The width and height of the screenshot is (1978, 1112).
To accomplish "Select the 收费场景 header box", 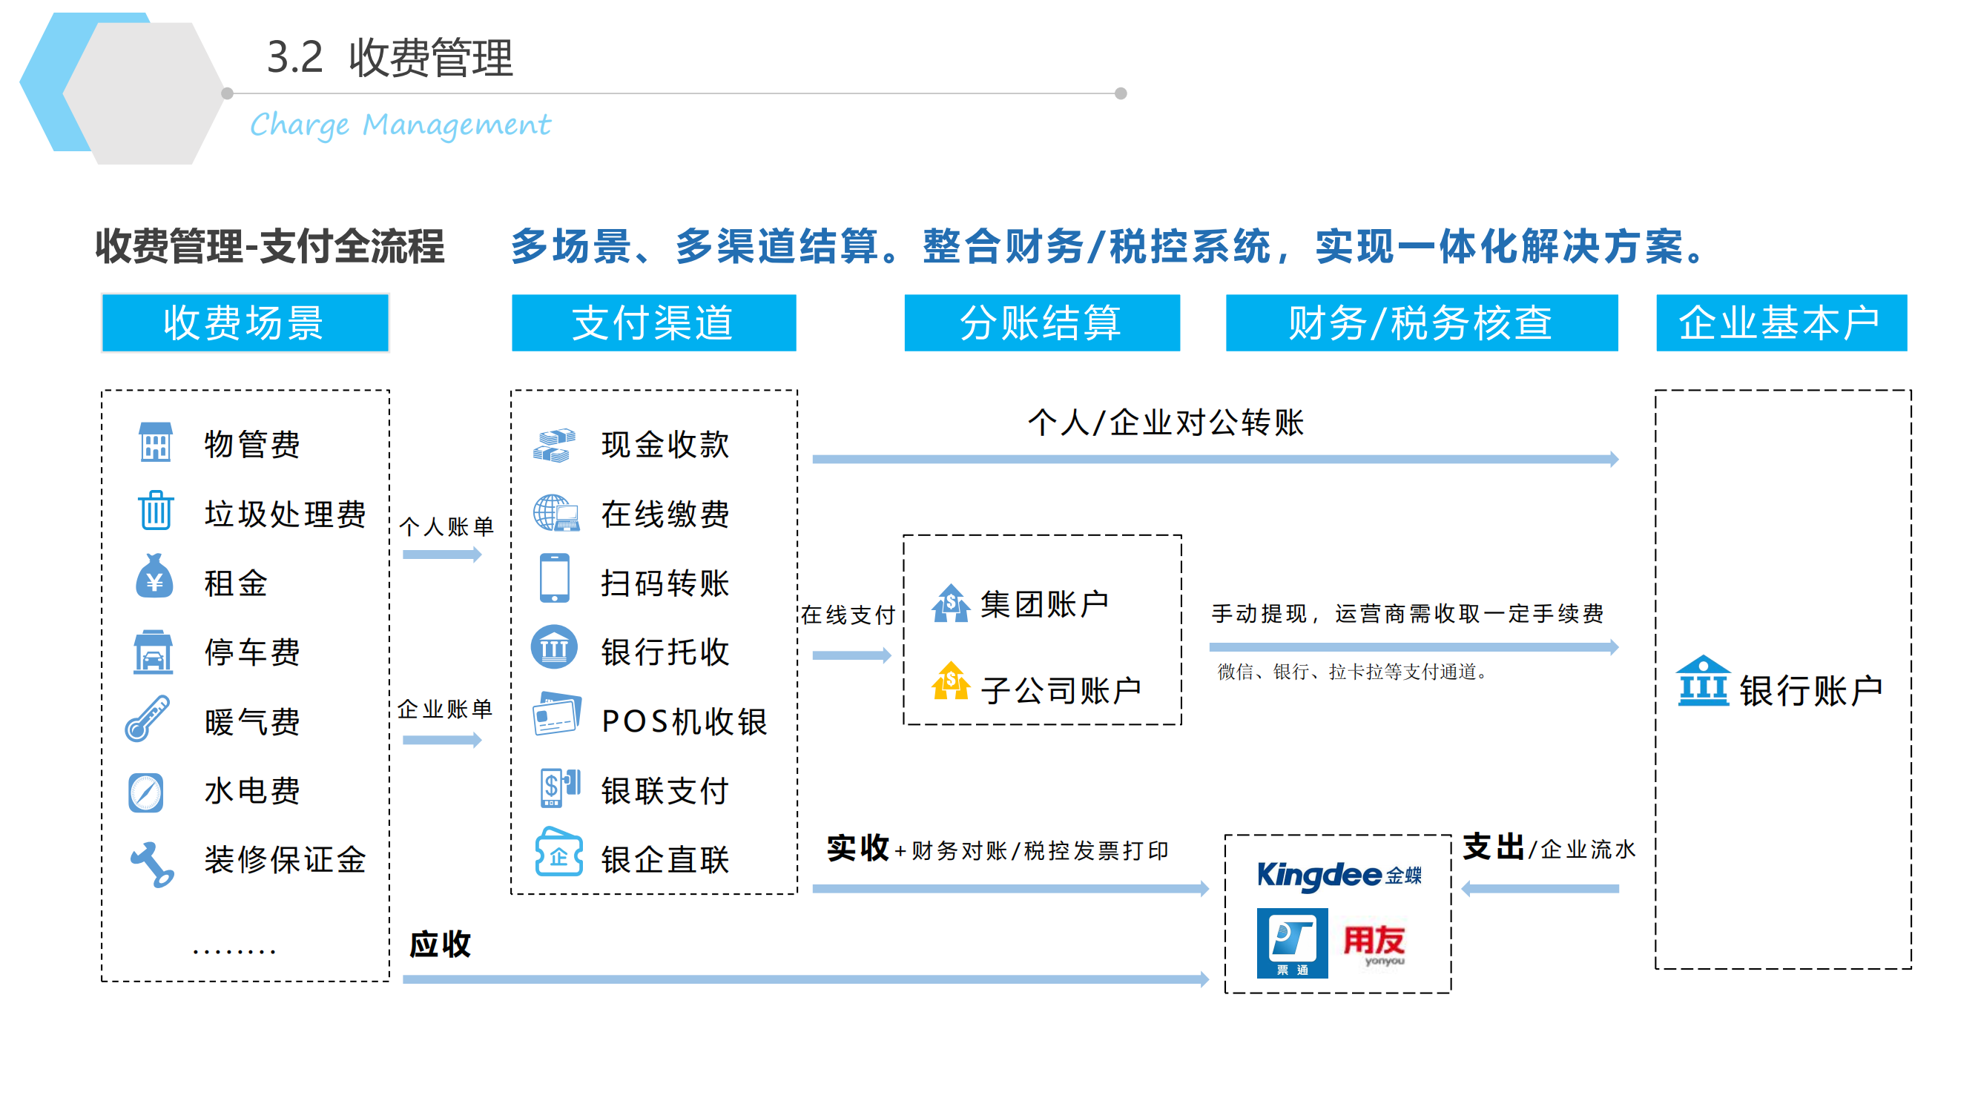I will coord(245,323).
